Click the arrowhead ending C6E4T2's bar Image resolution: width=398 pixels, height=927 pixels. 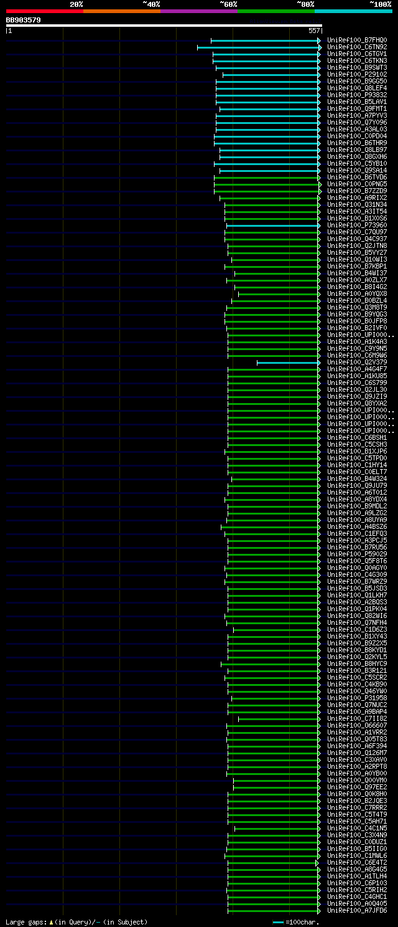tap(317, 862)
